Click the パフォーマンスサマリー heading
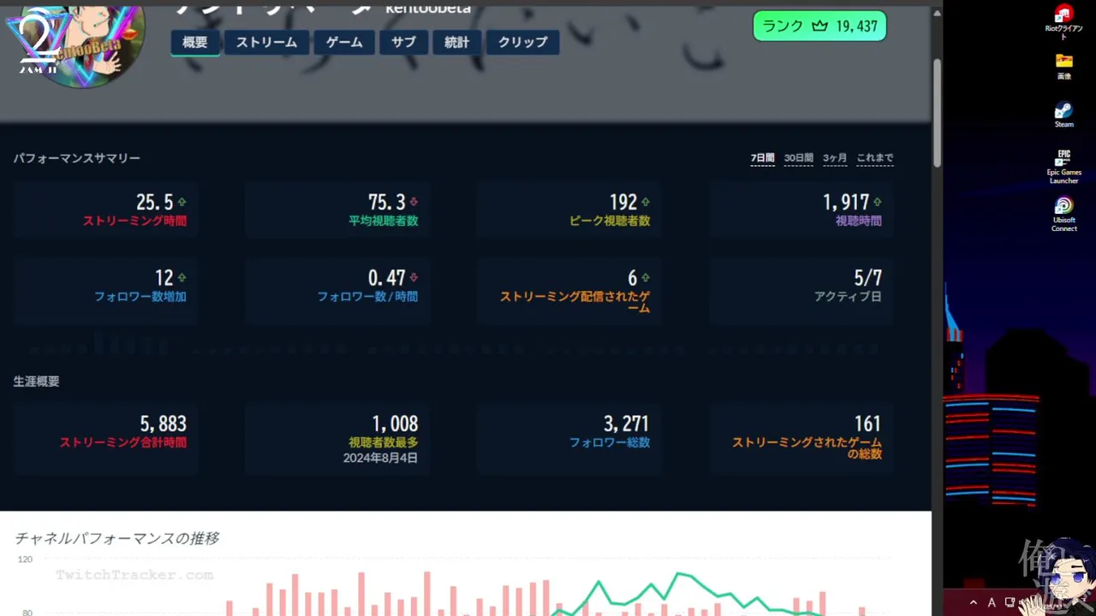 pos(77,158)
